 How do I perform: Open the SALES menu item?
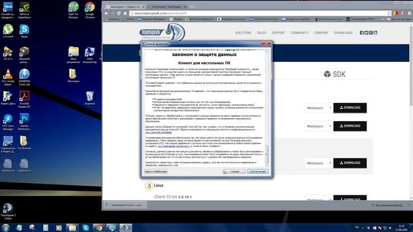(x=261, y=33)
